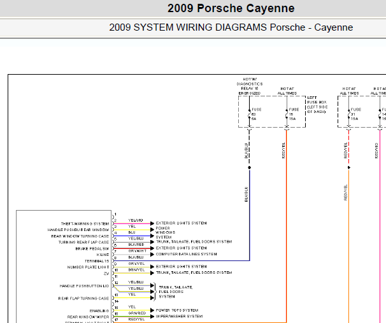The height and width of the screenshot is (323, 386).
Task: Click the 'BRN/YEL' wire color label
Action: (x=136, y=270)
